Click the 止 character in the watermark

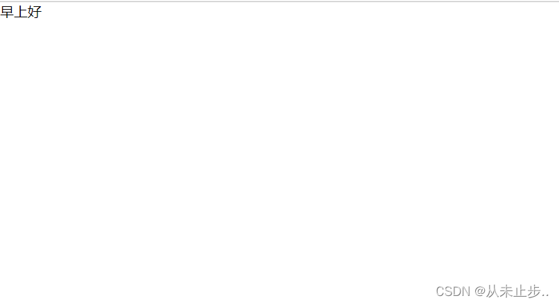tap(520, 291)
